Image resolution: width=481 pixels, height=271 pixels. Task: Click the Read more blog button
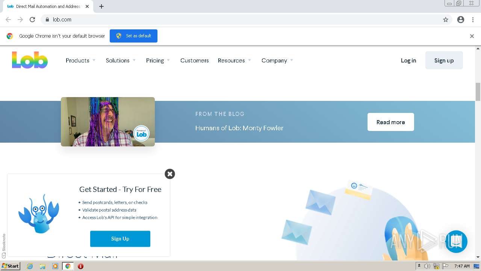click(x=391, y=122)
